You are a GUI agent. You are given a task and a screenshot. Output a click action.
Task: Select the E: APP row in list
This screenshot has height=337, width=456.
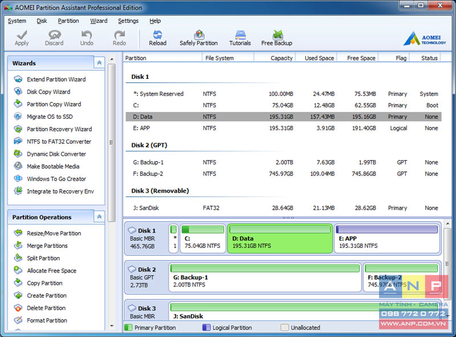pos(283,128)
